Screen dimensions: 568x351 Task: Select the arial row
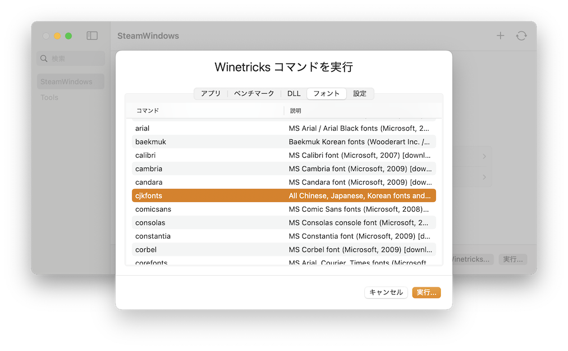pyautogui.click(x=284, y=129)
